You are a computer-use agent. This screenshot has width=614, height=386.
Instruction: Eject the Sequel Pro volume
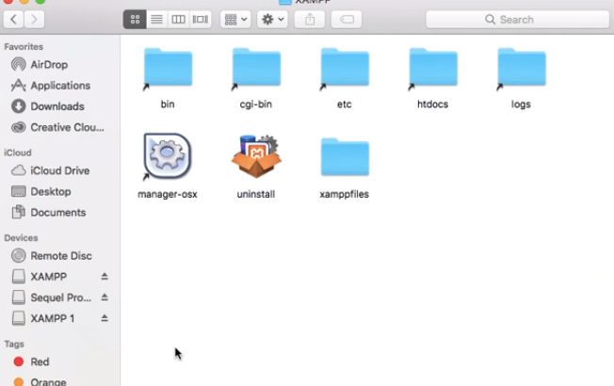tap(105, 298)
